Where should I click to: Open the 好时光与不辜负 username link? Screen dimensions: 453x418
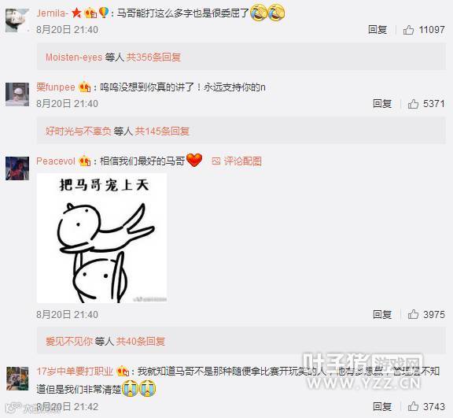click(79, 131)
